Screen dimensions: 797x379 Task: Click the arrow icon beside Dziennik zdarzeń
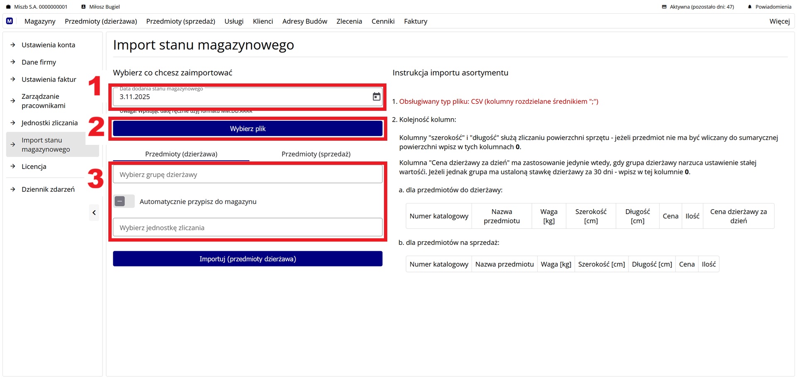(12, 189)
